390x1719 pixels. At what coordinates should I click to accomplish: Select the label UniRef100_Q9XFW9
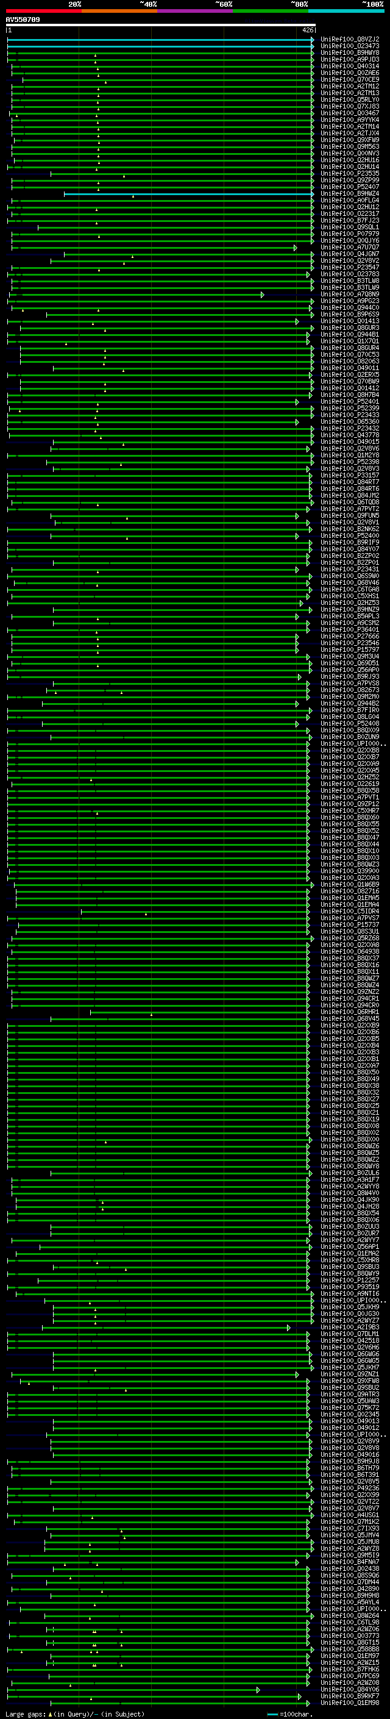[x=350, y=140]
